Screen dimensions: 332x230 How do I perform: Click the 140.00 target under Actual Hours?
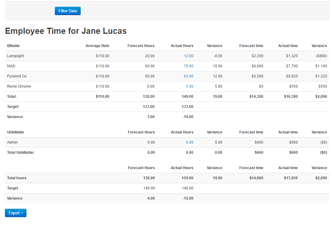click(188, 188)
